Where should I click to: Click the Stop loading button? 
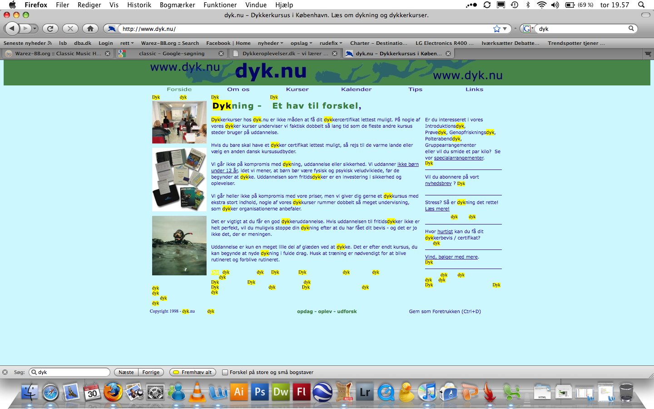[x=70, y=29]
